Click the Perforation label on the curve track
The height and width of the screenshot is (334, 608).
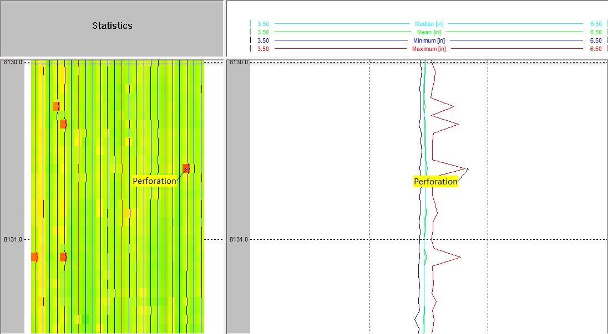[x=436, y=181]
